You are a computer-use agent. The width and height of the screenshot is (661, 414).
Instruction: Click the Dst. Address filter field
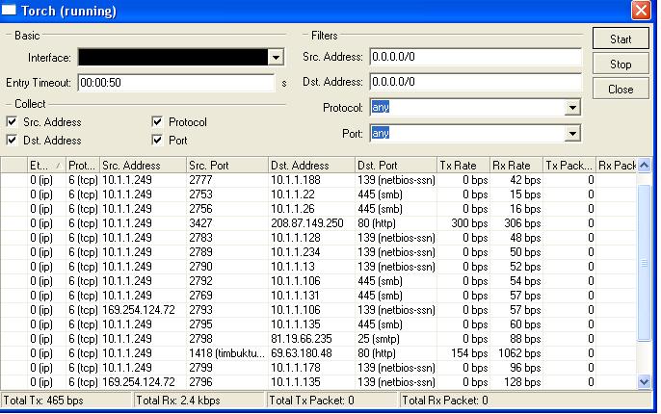coord(476,82)
